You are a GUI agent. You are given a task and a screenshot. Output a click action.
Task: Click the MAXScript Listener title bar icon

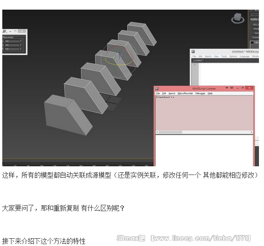click(157, 88)
